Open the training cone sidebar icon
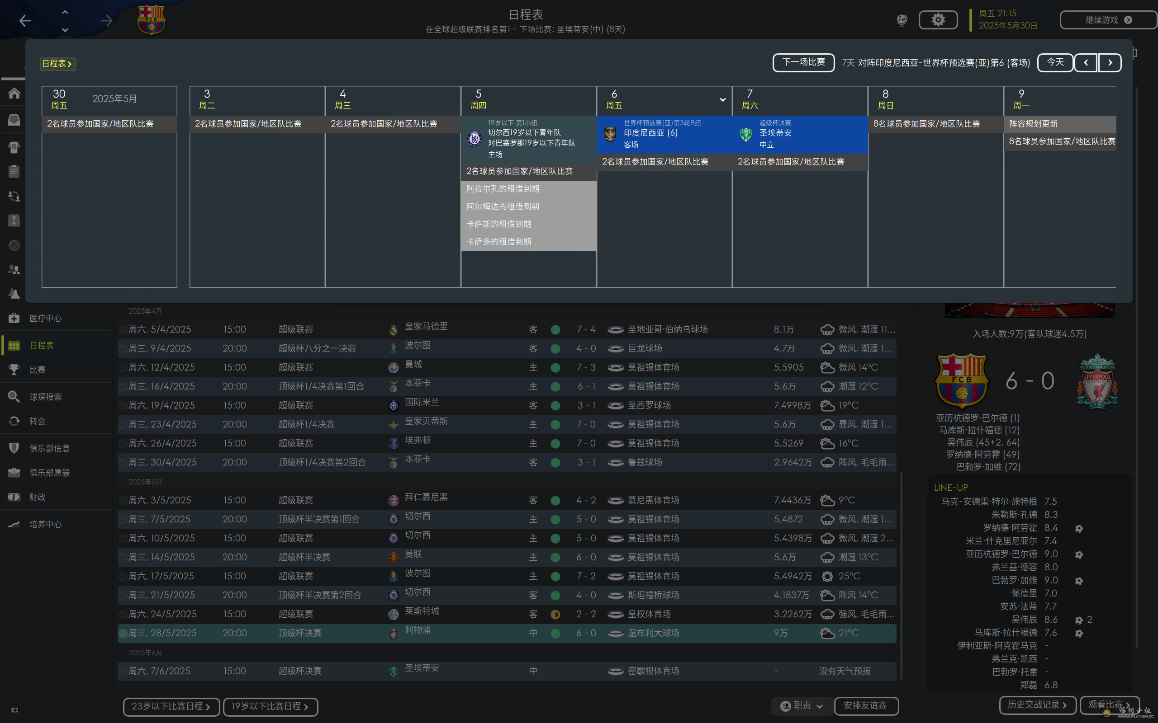 pos(14,294)
